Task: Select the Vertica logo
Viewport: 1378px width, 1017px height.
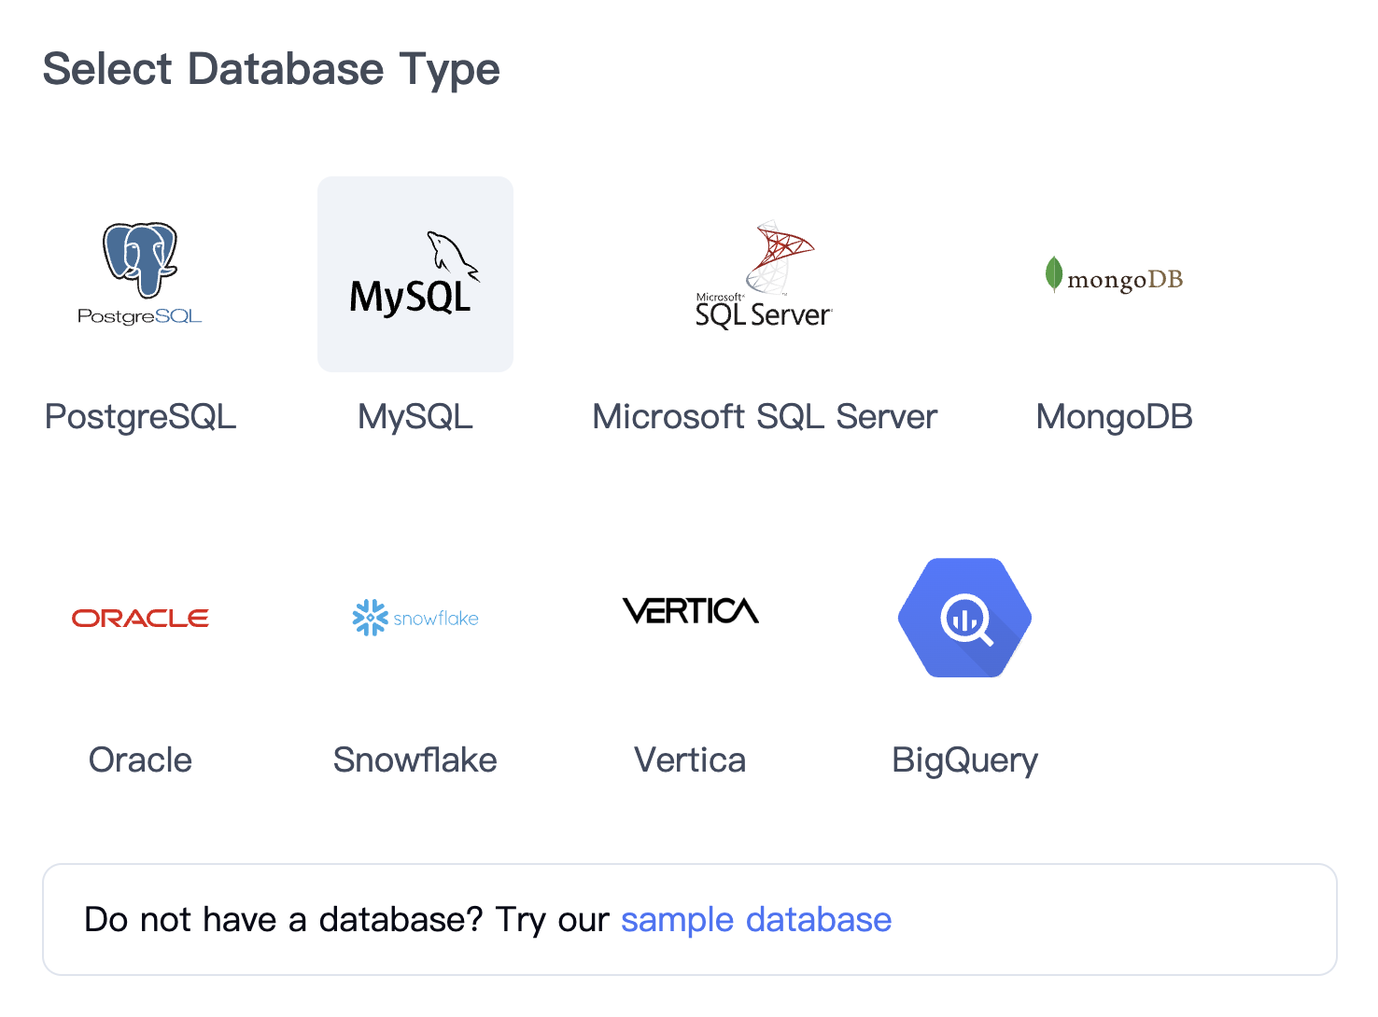Action: tap(690, 611)
